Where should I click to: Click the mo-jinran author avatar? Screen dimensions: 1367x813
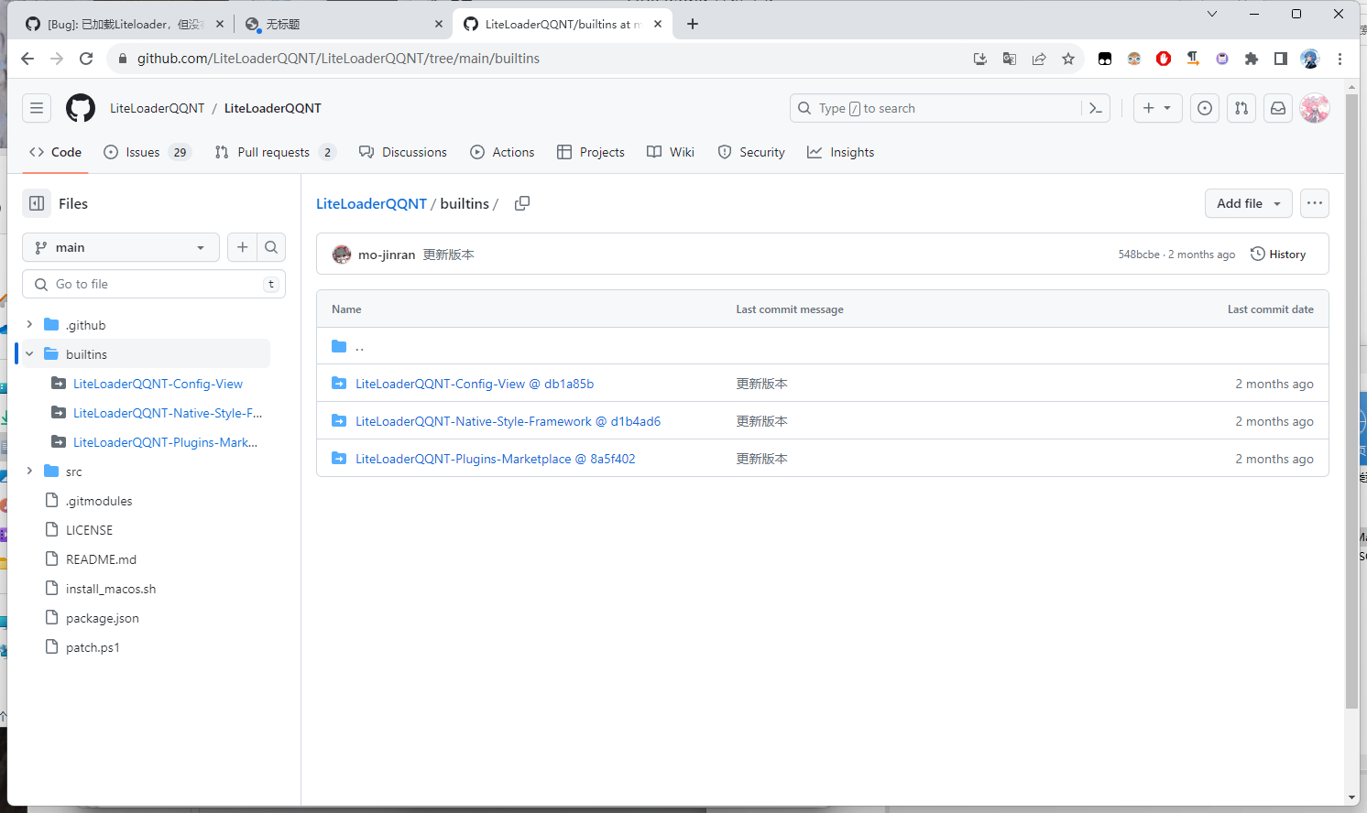[342, 255]
